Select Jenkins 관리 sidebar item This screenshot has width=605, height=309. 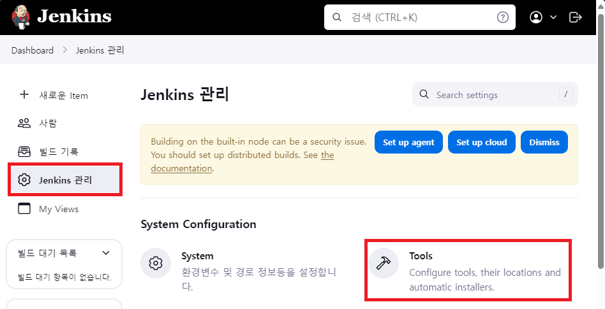(65, 180)
